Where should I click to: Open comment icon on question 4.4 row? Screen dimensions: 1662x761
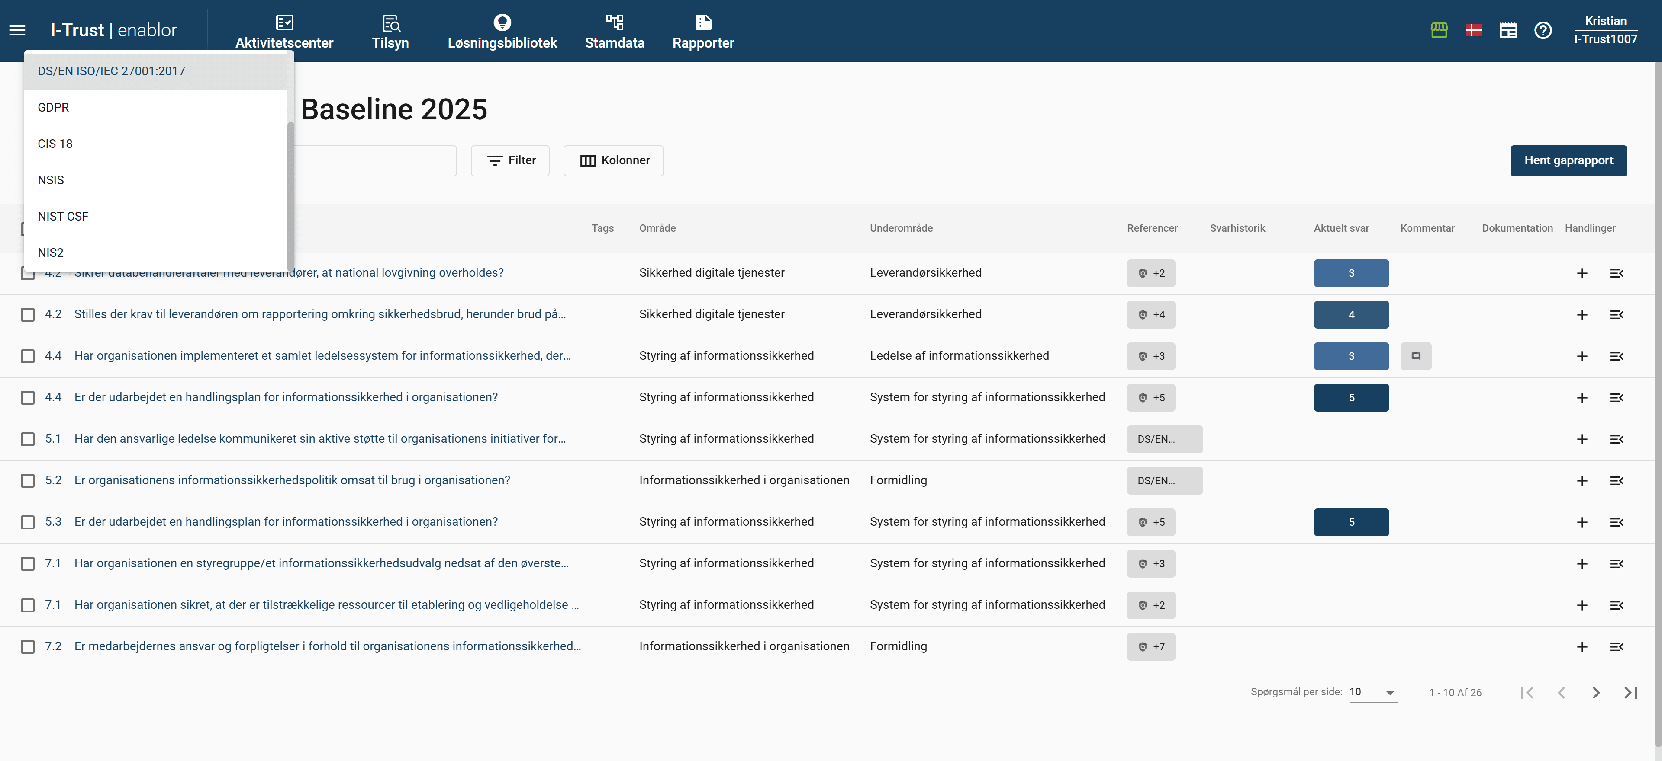tap(1416, 356)
